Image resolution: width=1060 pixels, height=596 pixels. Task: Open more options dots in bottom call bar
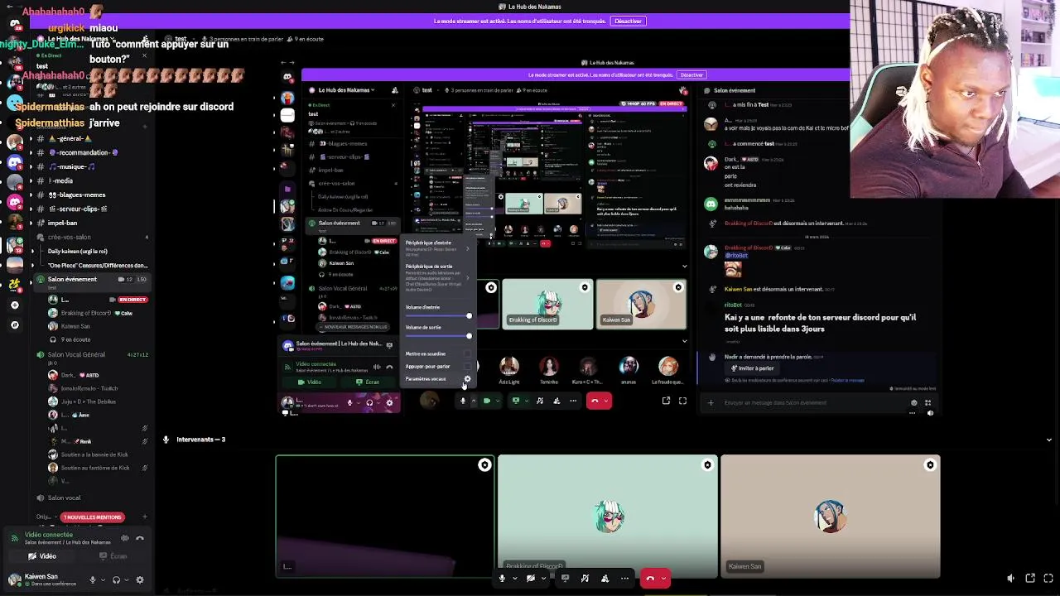pyautogui.click(x=625, y=579)
